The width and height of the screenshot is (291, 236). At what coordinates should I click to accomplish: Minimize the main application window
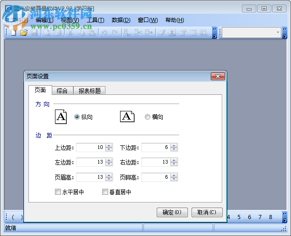249,9
